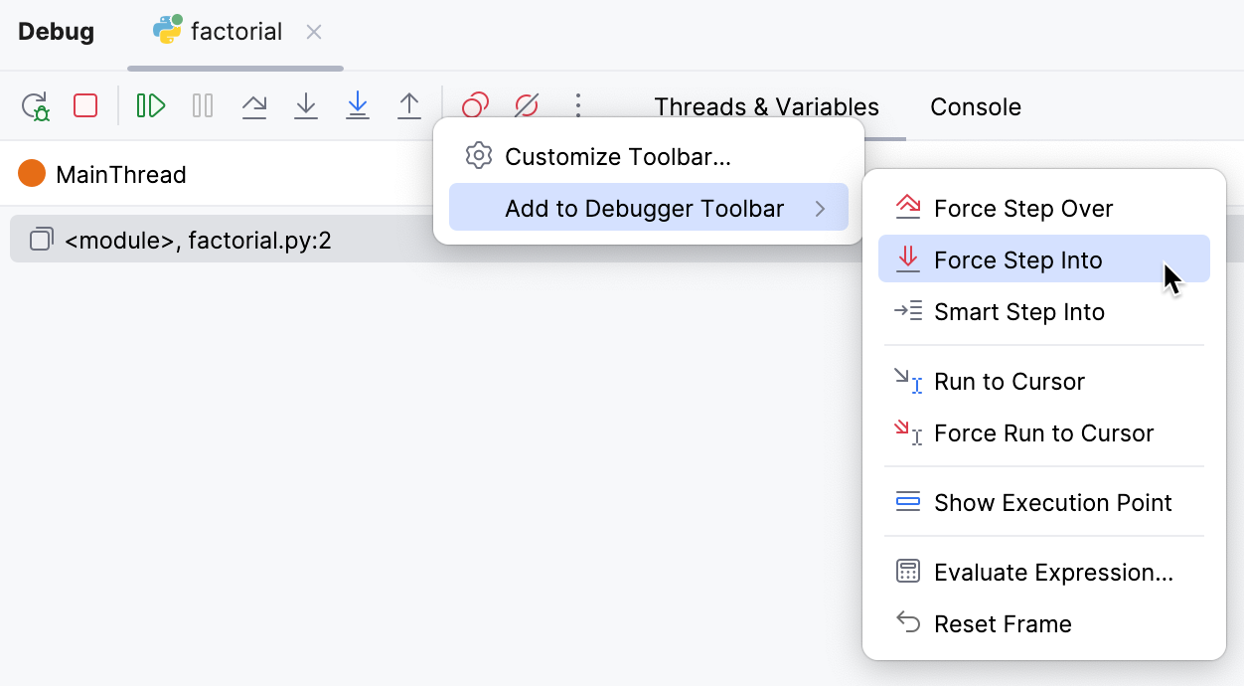Step out of the current frame
Screen dimensions: 1244x686
tap(408, 105)
